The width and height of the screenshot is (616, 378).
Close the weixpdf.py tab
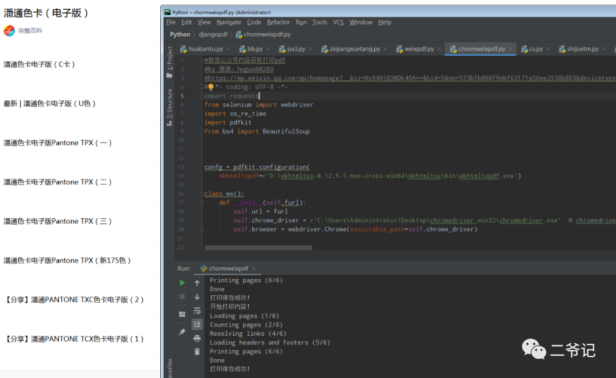[439, 49]
